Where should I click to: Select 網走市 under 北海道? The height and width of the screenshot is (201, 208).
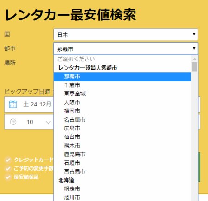click(122, 189)
